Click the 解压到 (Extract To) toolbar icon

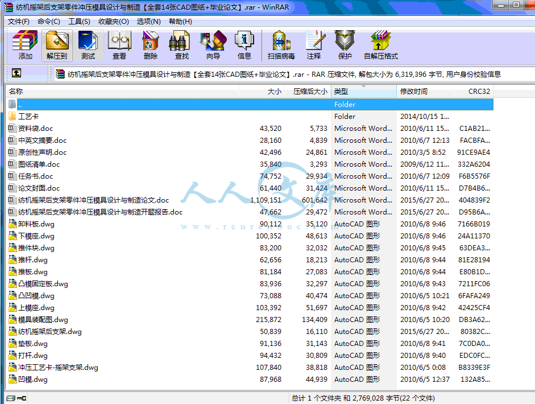(x=57, y=45)
